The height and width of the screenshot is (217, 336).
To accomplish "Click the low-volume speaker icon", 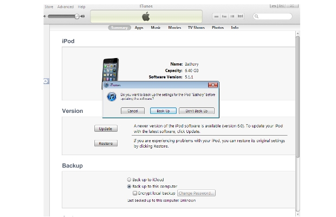I will [45, 16].
